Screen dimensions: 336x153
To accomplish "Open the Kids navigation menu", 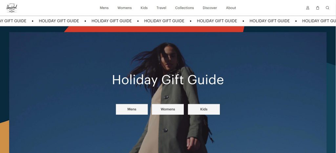I will (144, 8).
